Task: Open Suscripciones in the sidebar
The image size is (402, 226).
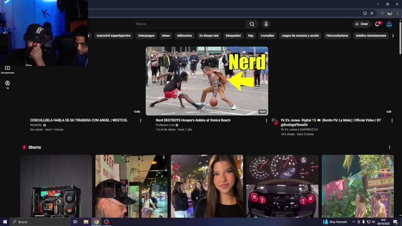Action: click(8, 70)
